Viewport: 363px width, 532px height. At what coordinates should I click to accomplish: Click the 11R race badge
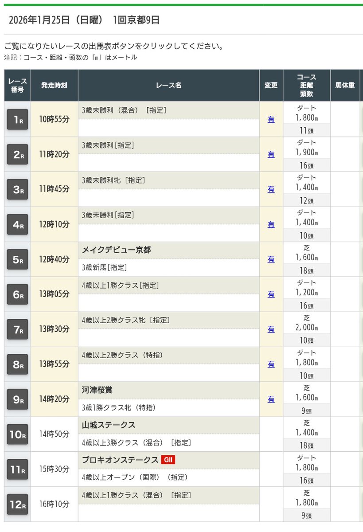(x=17, y=469)
